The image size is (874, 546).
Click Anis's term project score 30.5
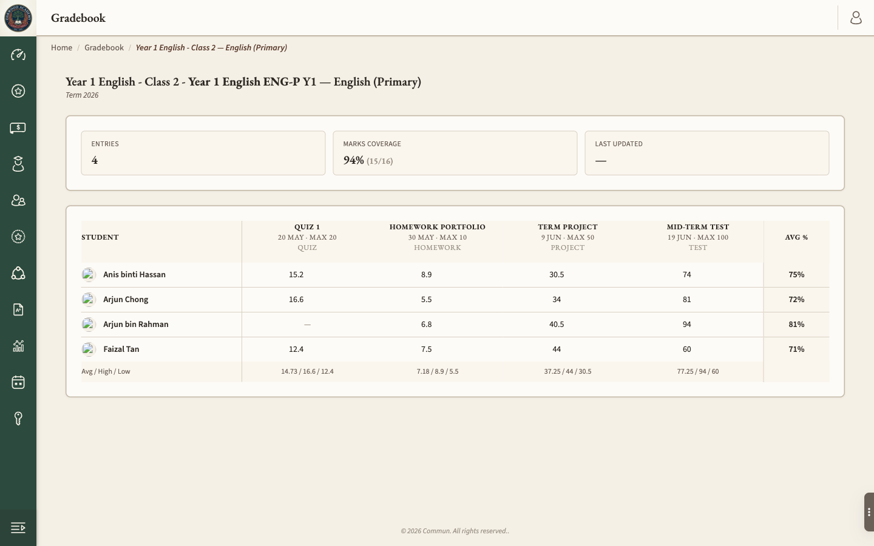pos(557,274)
